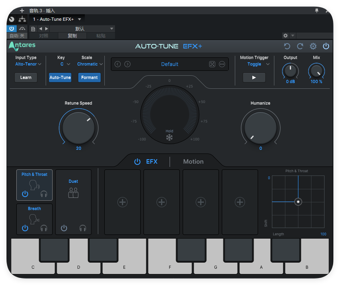Click the Length value 100

click(x=323, y=234)
